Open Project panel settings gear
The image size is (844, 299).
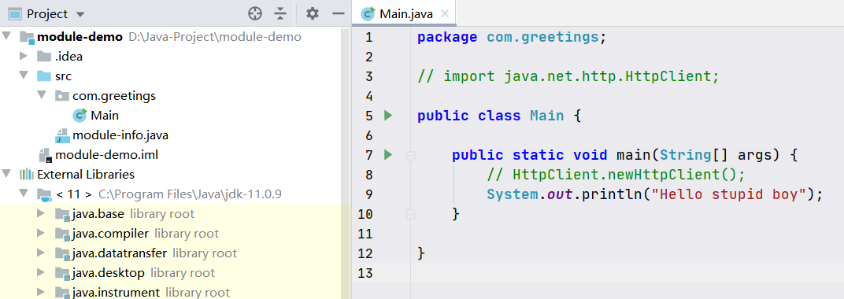313,13
